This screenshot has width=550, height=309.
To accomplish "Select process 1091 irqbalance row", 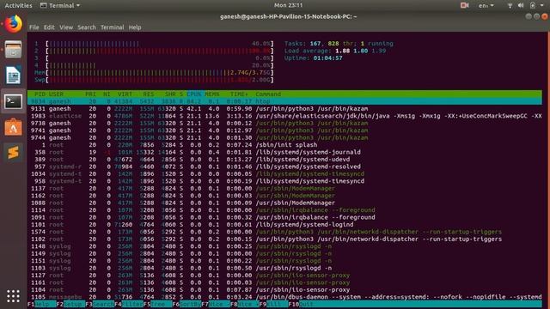I will [284, 217].
